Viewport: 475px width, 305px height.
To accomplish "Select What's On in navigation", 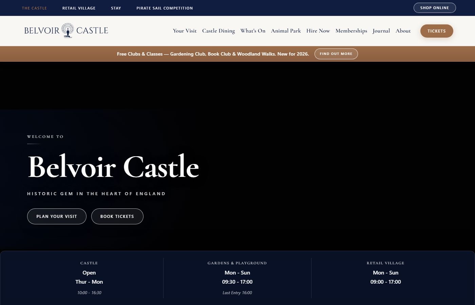I will coord(253,31).
